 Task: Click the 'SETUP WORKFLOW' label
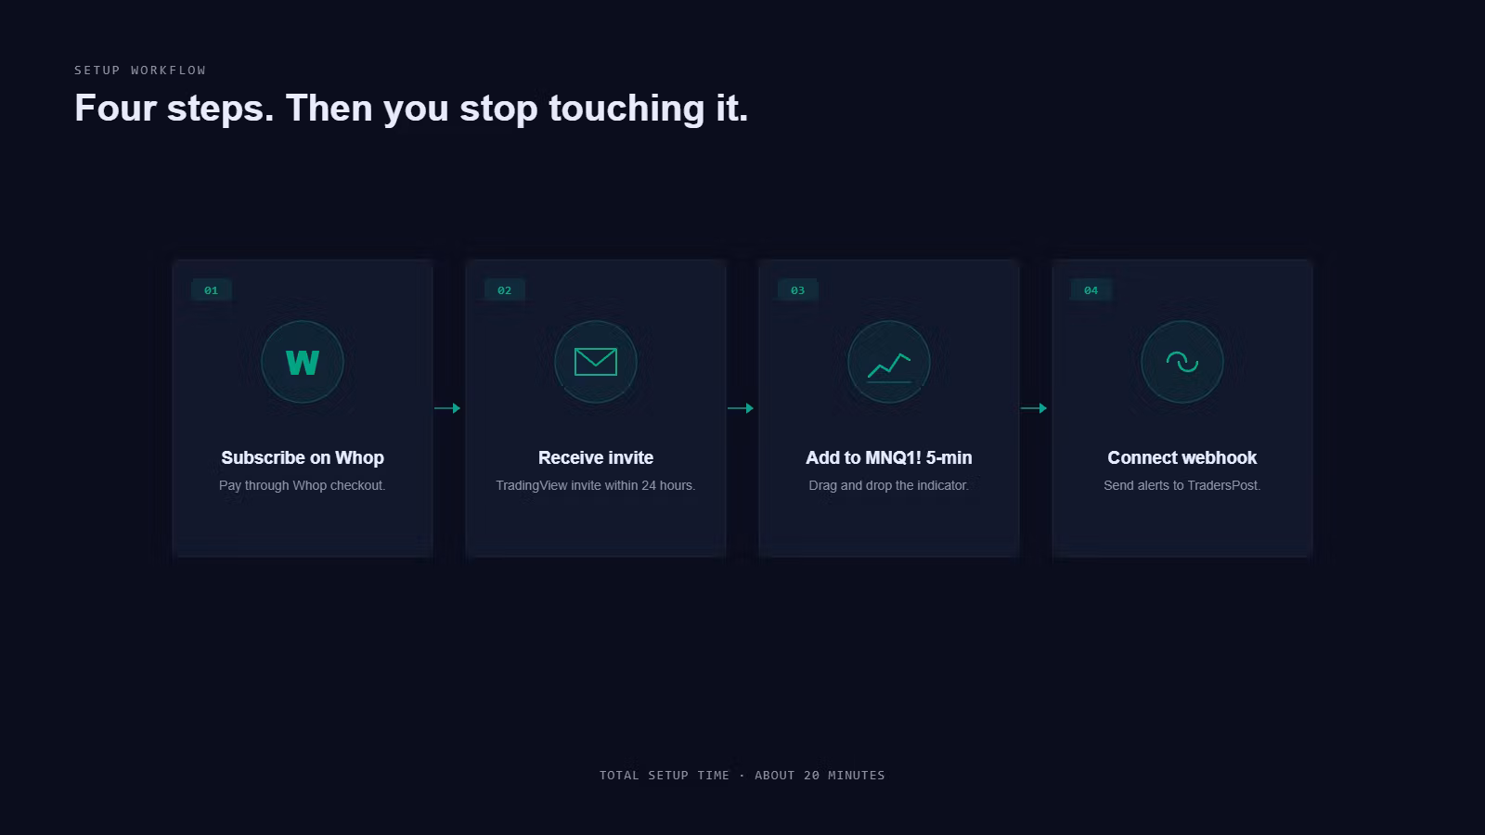(x=140, y=71)
